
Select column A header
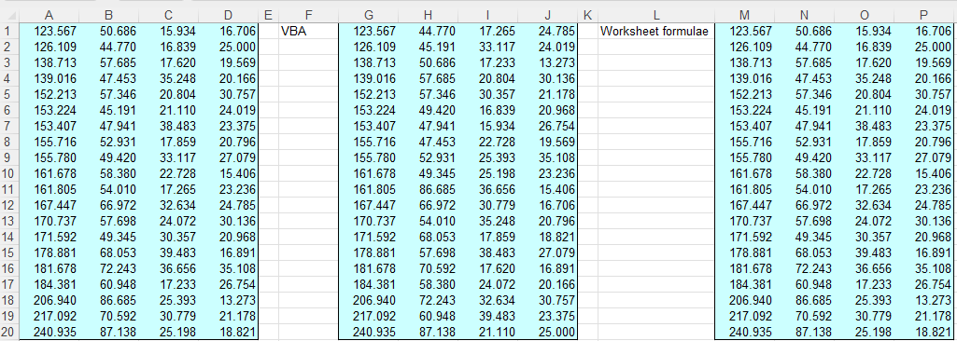point(49,15)
